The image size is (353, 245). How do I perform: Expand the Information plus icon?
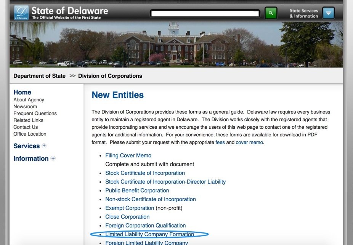(53, 158)
